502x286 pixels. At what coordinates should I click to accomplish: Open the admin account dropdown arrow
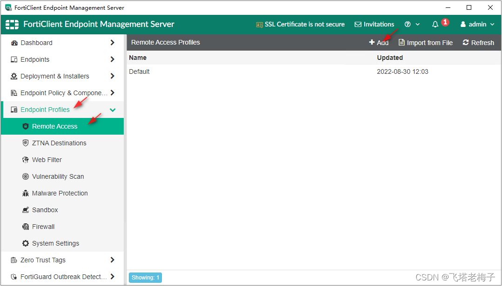492,25
